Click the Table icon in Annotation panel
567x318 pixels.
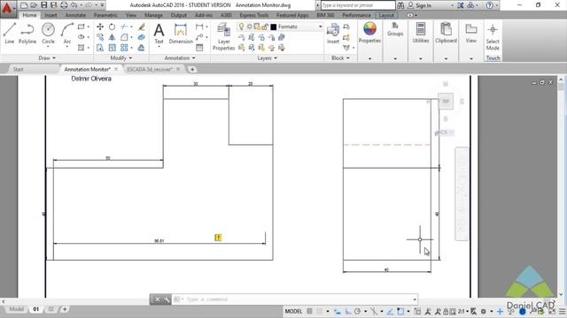coord(199,48)
